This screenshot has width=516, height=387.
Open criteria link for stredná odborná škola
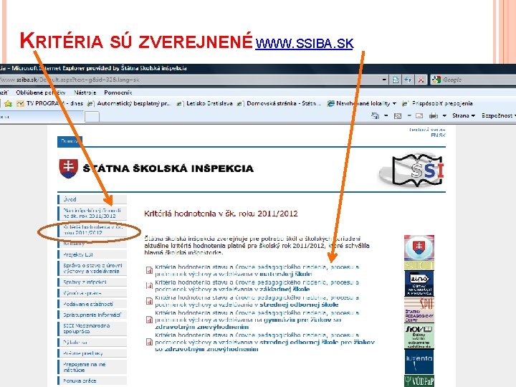click(257, 301)
